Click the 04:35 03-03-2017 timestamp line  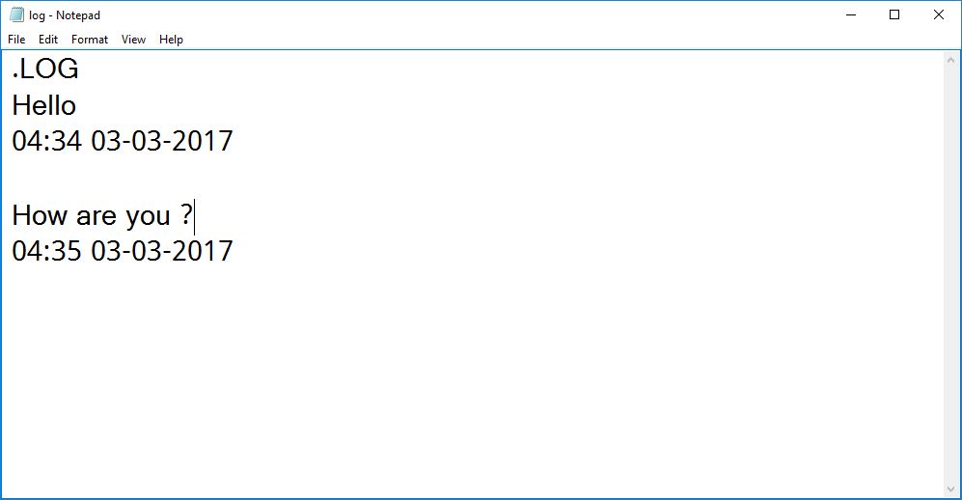pos(123,251)
